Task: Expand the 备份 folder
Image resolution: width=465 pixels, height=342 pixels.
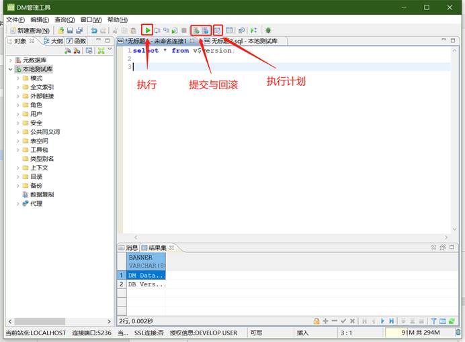Action: click(x=18, y=186)
